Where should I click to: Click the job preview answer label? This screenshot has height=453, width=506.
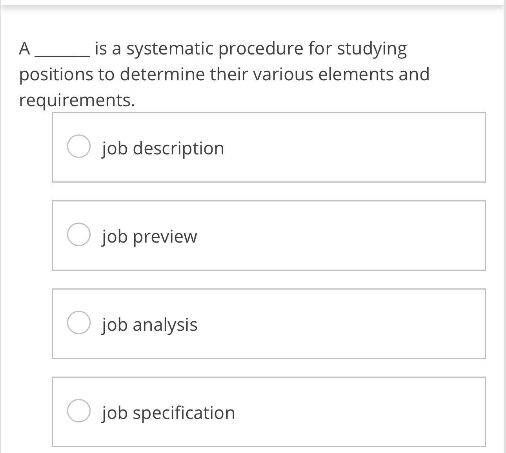(149, 236)
